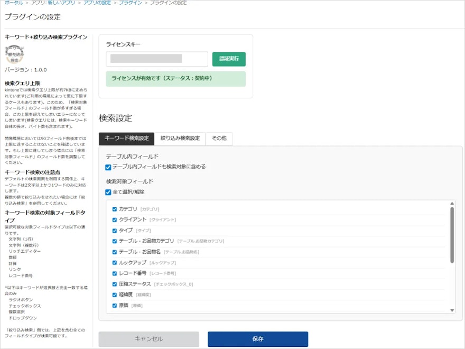Click the 保存 button
The width and height of the screenshot is (465, 349).
(257, 338)
